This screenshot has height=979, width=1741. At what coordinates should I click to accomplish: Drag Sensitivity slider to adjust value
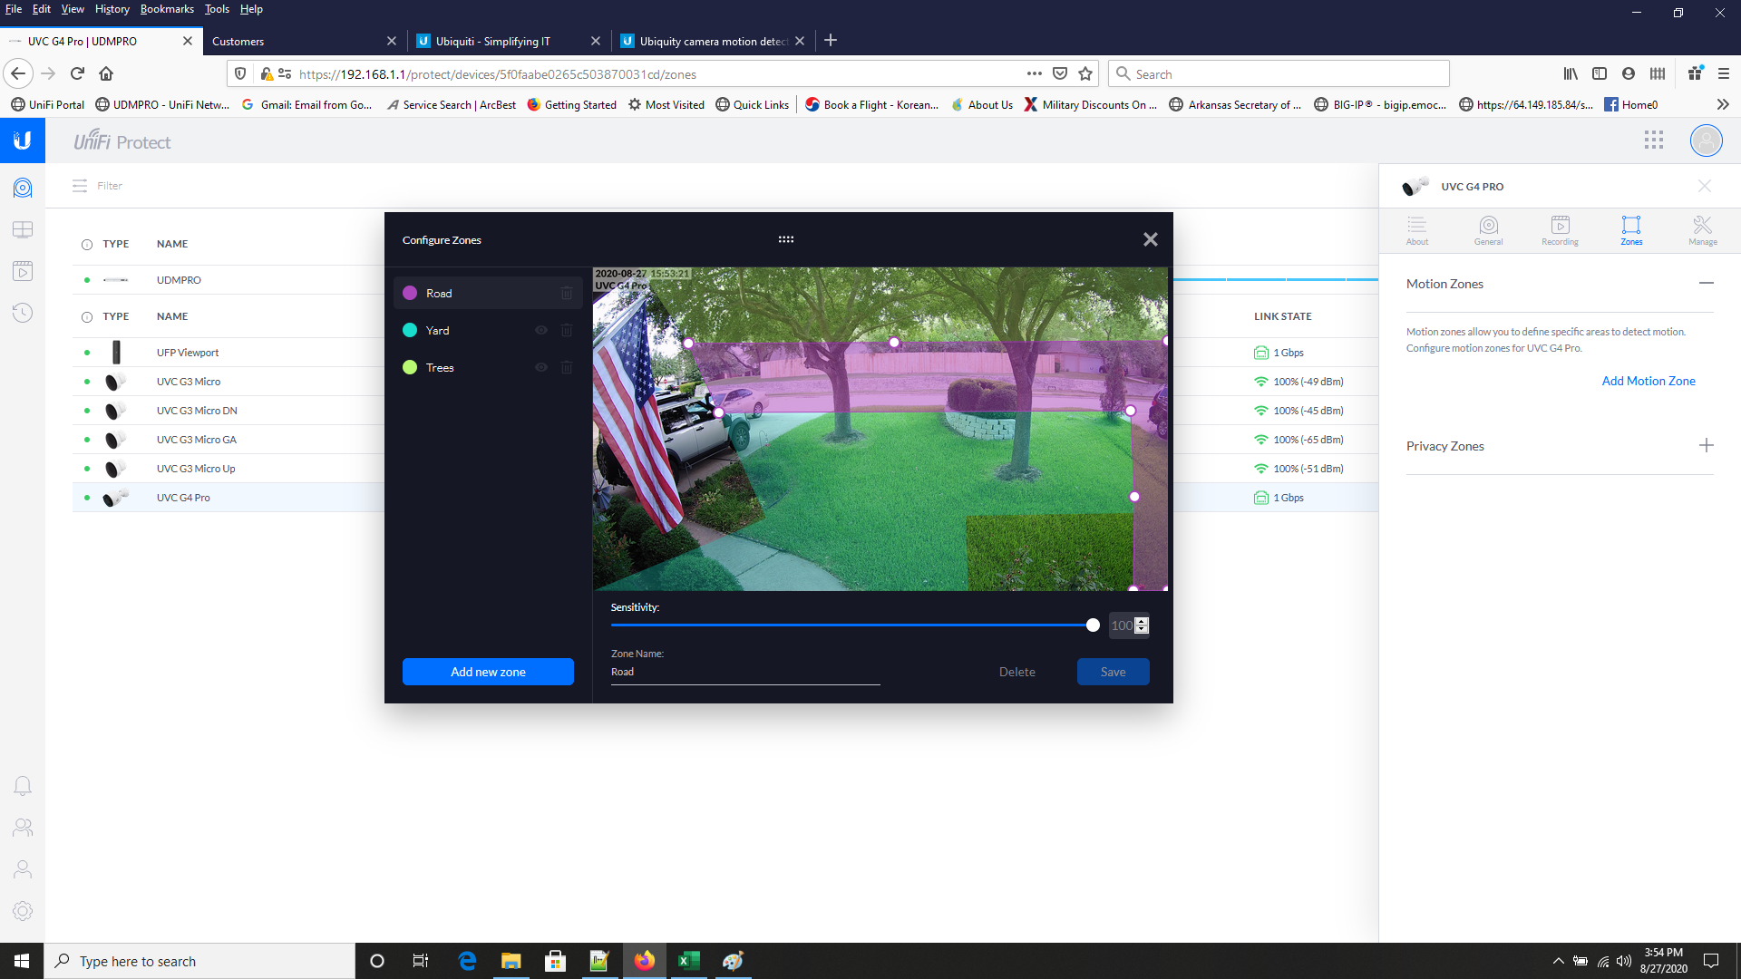1093,625
